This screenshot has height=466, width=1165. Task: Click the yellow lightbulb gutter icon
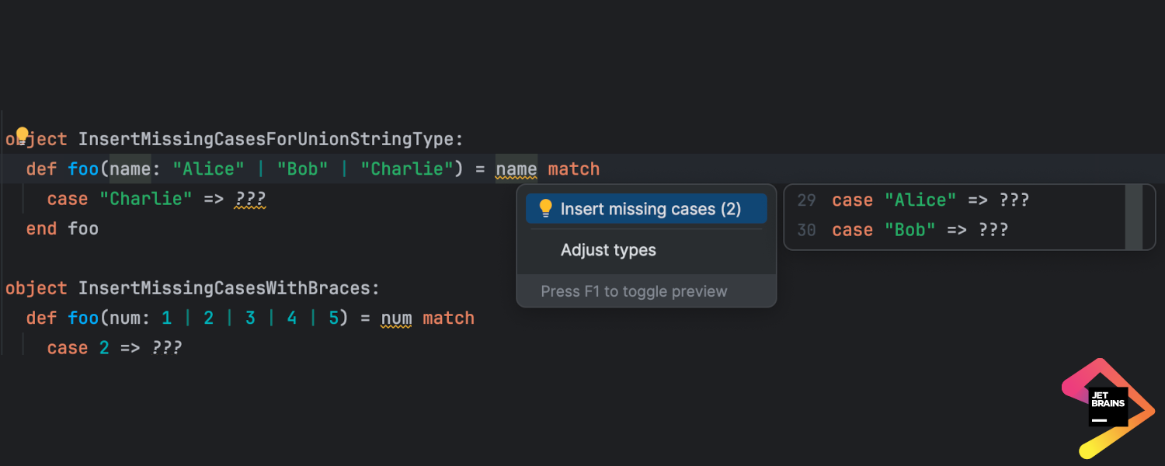(22, 136)
